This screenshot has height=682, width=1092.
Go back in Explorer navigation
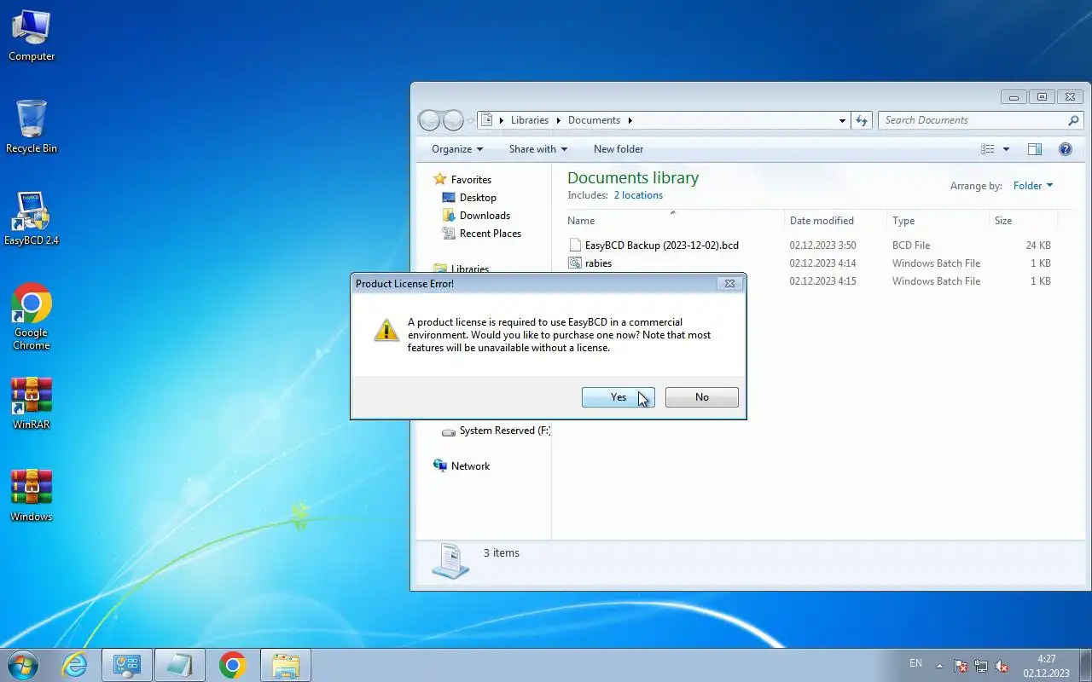pos(430,120)
